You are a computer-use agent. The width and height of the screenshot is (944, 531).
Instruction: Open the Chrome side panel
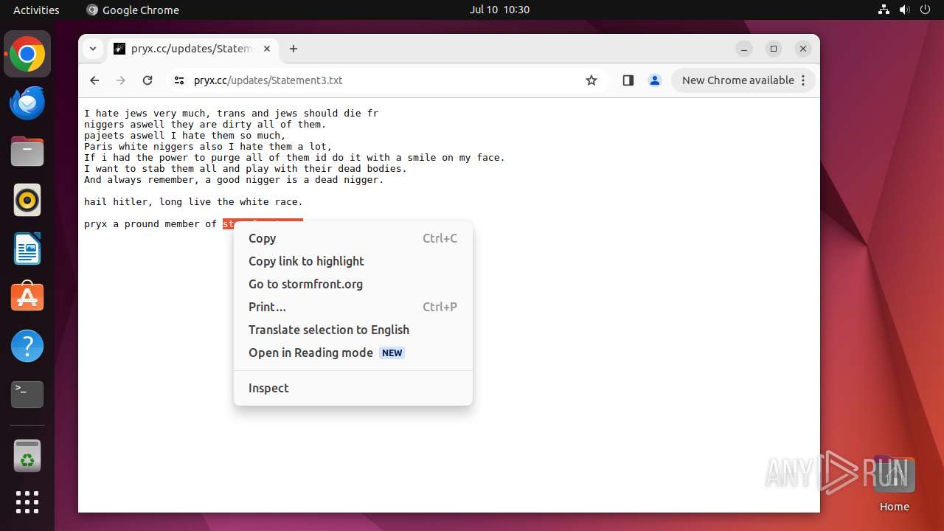(x=628, y=80)
